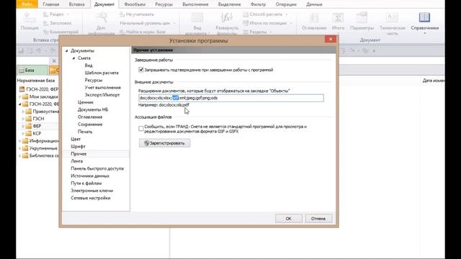Click Найти в норм. базе command

tap(143, 32)
